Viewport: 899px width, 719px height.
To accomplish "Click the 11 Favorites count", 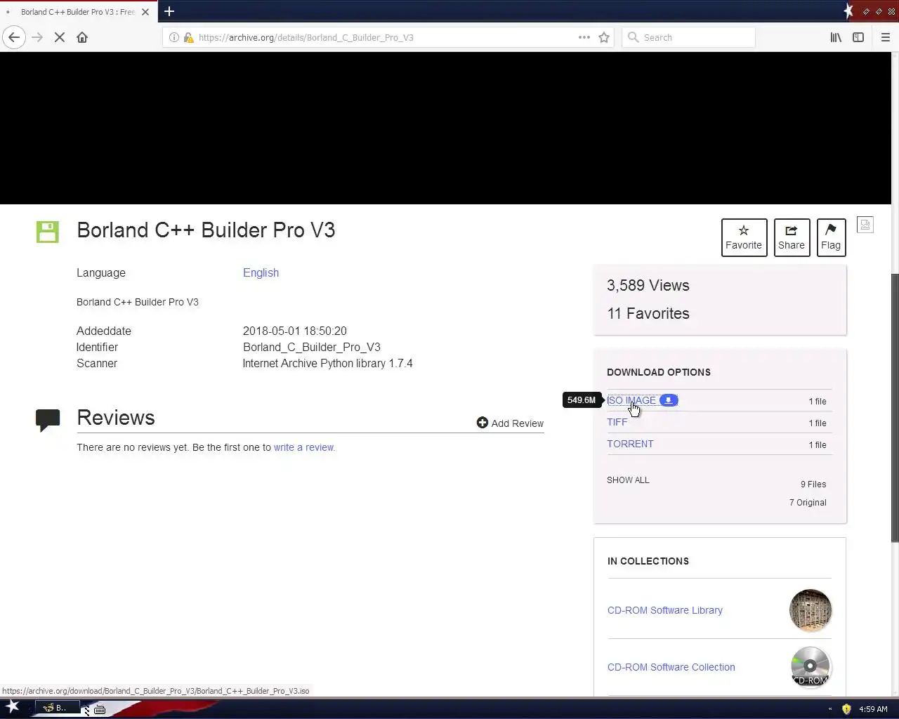I will click(648, 313).
